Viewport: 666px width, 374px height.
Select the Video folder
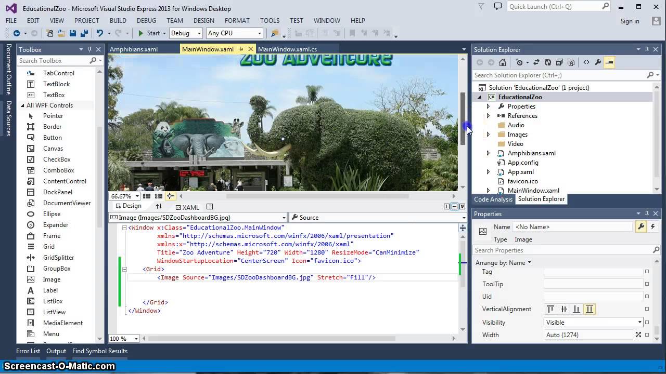pyautogui.click(x=515, y=144)
